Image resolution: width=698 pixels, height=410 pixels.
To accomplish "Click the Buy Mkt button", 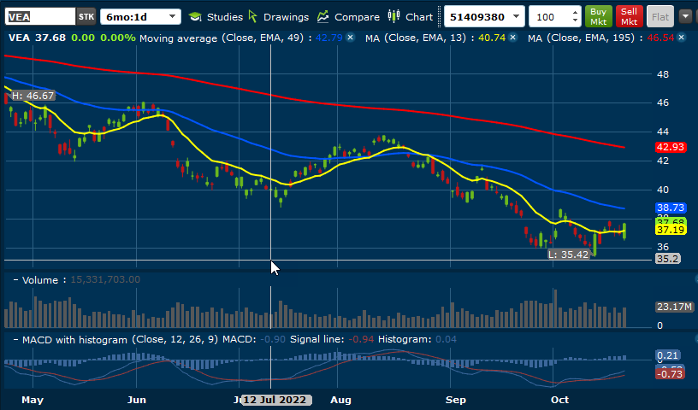I will pos(598,17).
